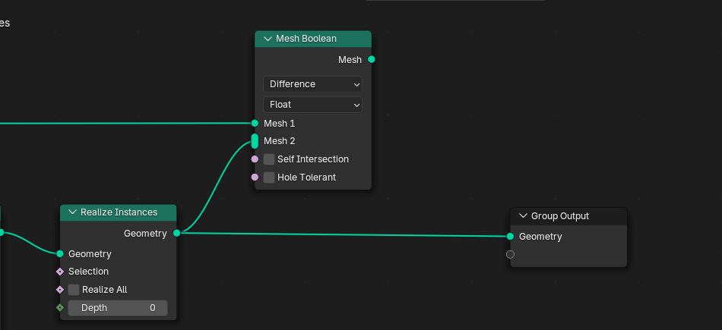This screenshot has height=330, width=722.
Task: Toggle the Realize All checkbox
Action: 74,290
